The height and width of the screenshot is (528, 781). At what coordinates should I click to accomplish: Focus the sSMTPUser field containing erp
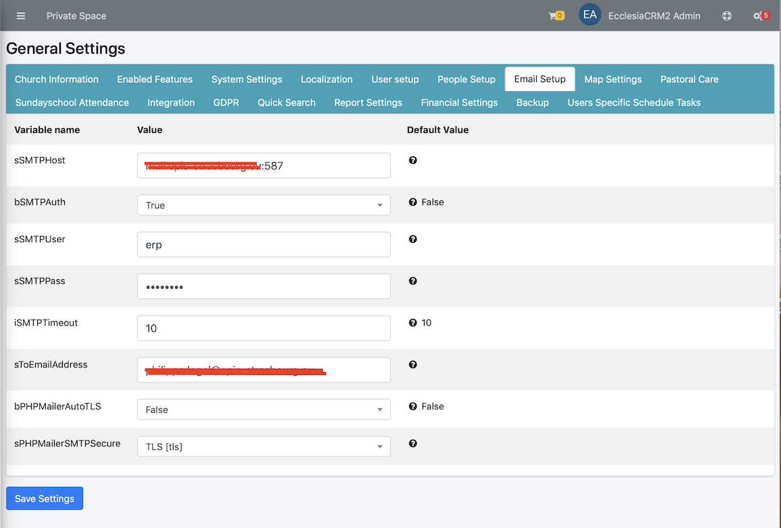[263, 244]
